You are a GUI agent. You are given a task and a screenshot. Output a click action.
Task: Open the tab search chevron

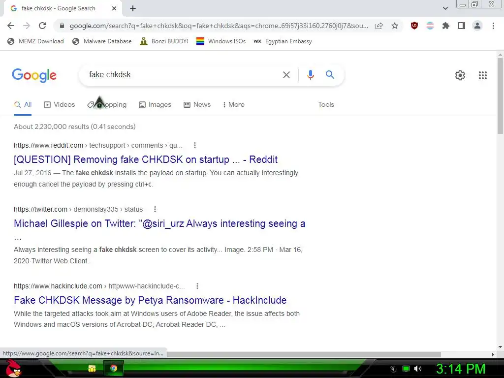(x=445, y=8)
